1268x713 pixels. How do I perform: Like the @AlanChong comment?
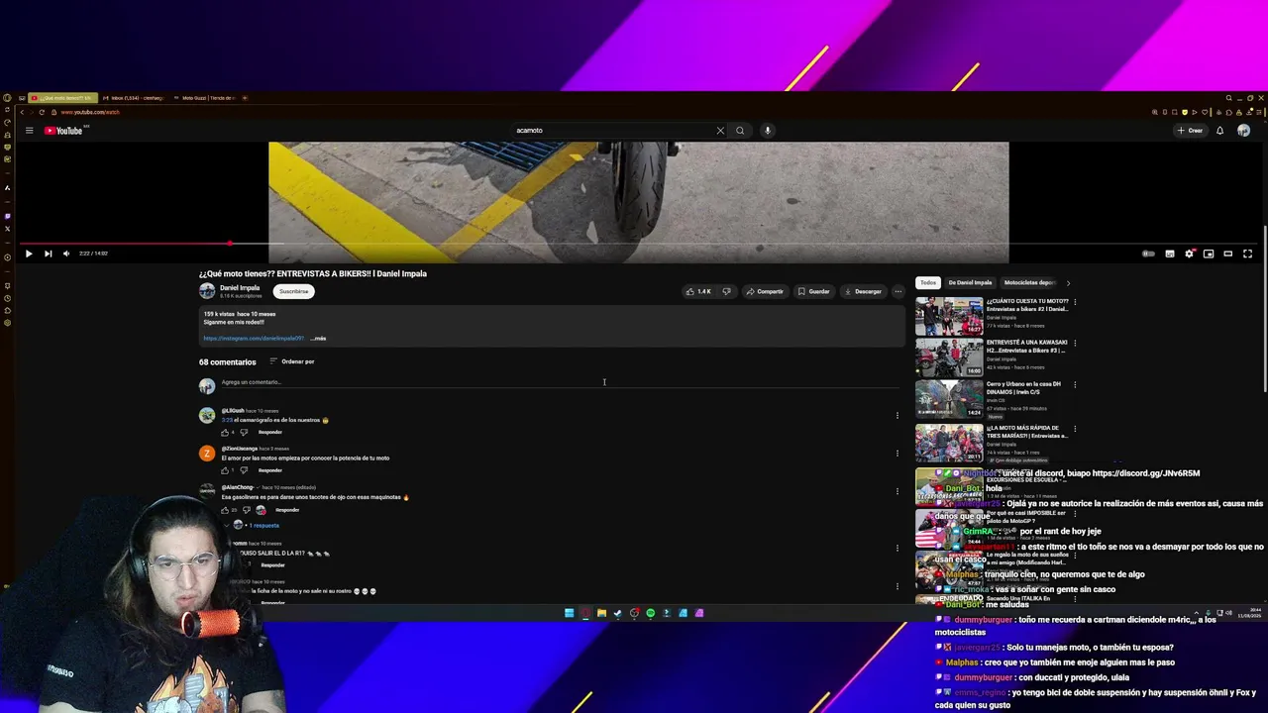(x=225, y=510)
